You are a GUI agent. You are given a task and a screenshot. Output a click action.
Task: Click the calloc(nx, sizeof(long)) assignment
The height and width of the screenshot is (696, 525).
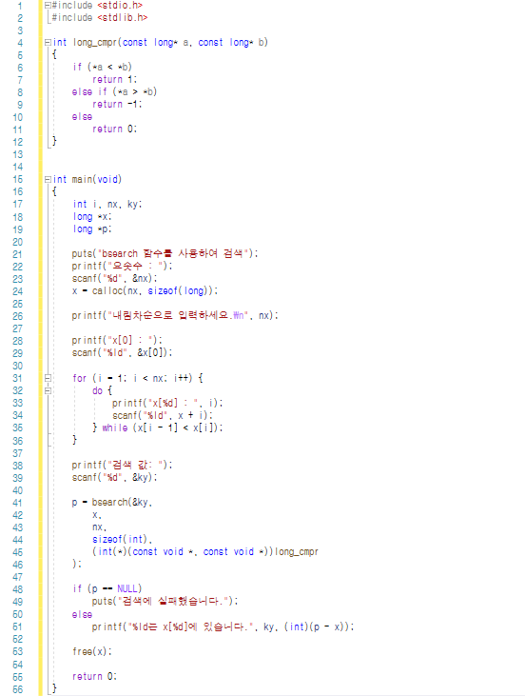(145, 291)
